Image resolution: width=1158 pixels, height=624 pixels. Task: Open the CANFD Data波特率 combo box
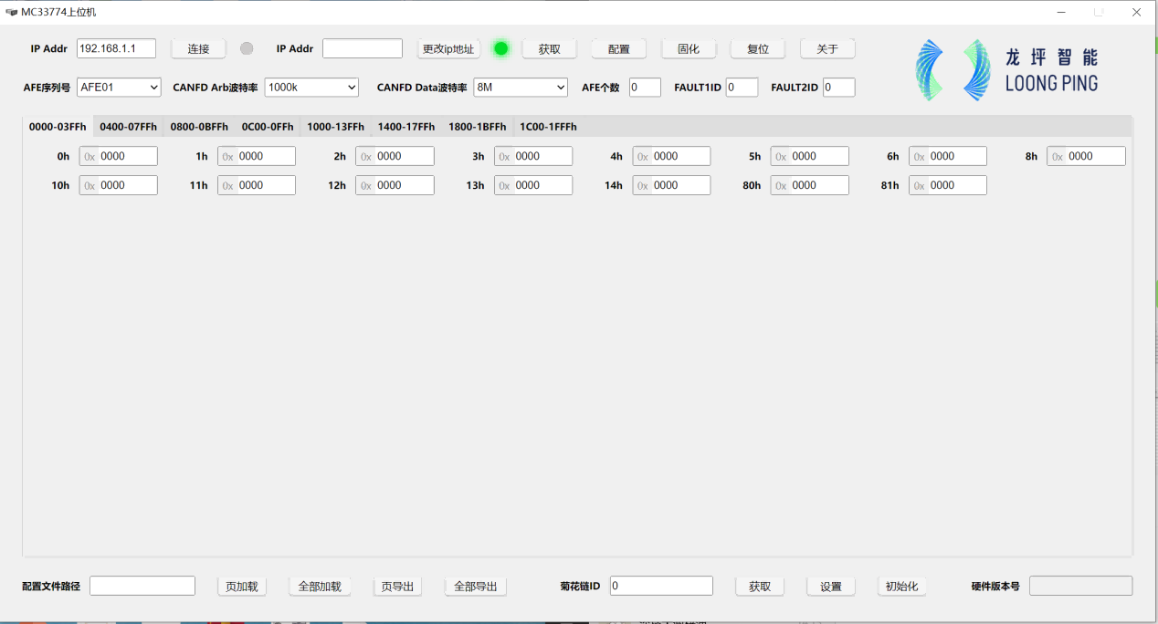click(x=521, y=88)
